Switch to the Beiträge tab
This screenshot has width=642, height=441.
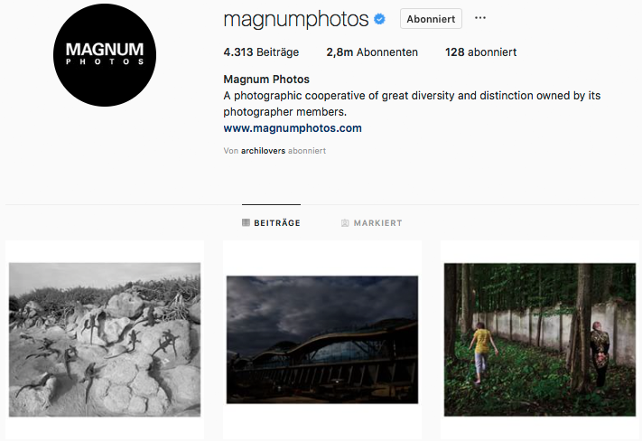click(271, 222)
